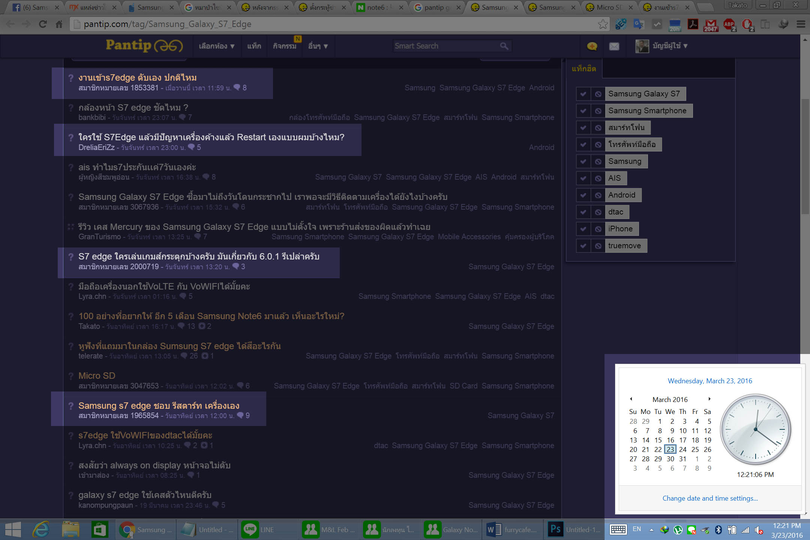
Task: Open the Micro SD topic link
Action: [97, 376]
